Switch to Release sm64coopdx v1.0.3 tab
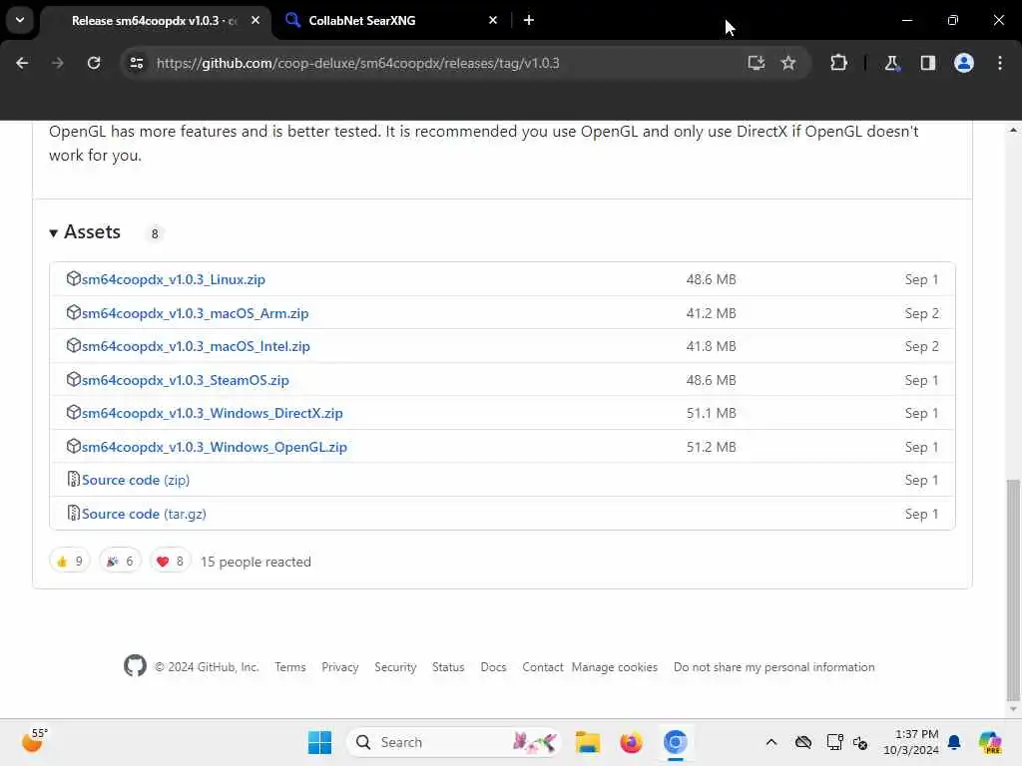This screenshot has height=766, width=1022. 155,21
